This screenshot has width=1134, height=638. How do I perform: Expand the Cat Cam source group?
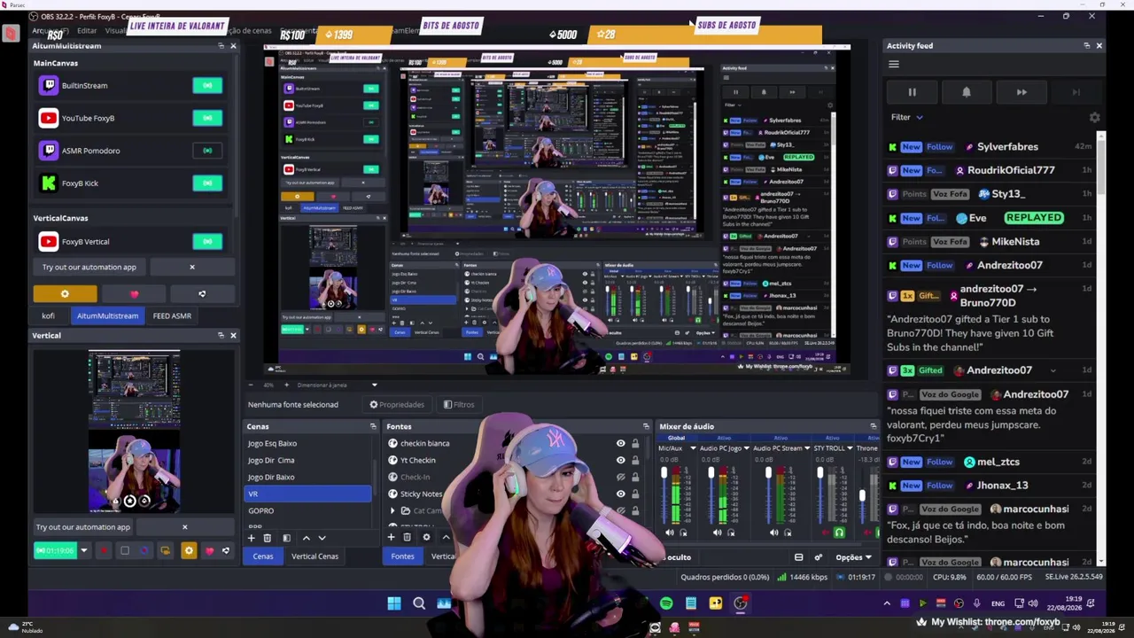coord(392,511)
